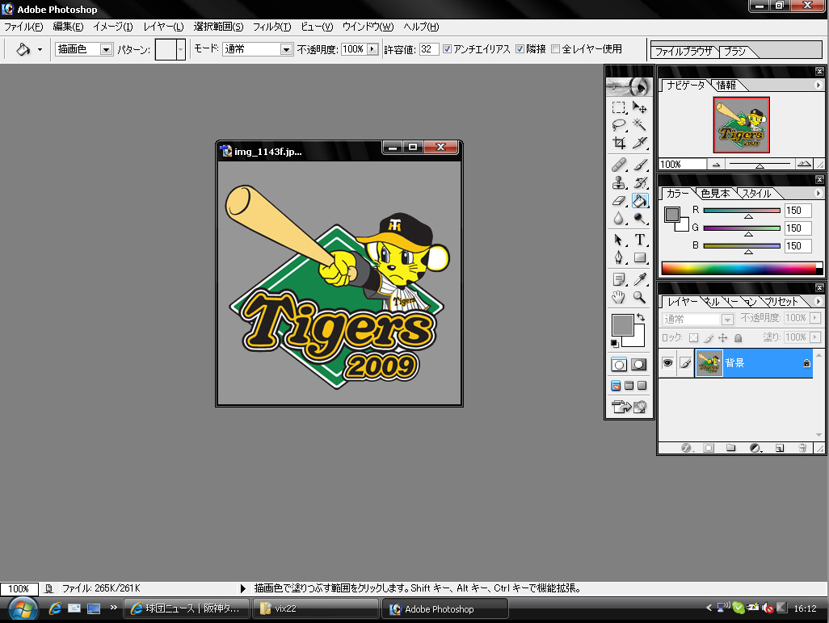Select the Eraser tool
829x623 pixels.
coord(619,201)
